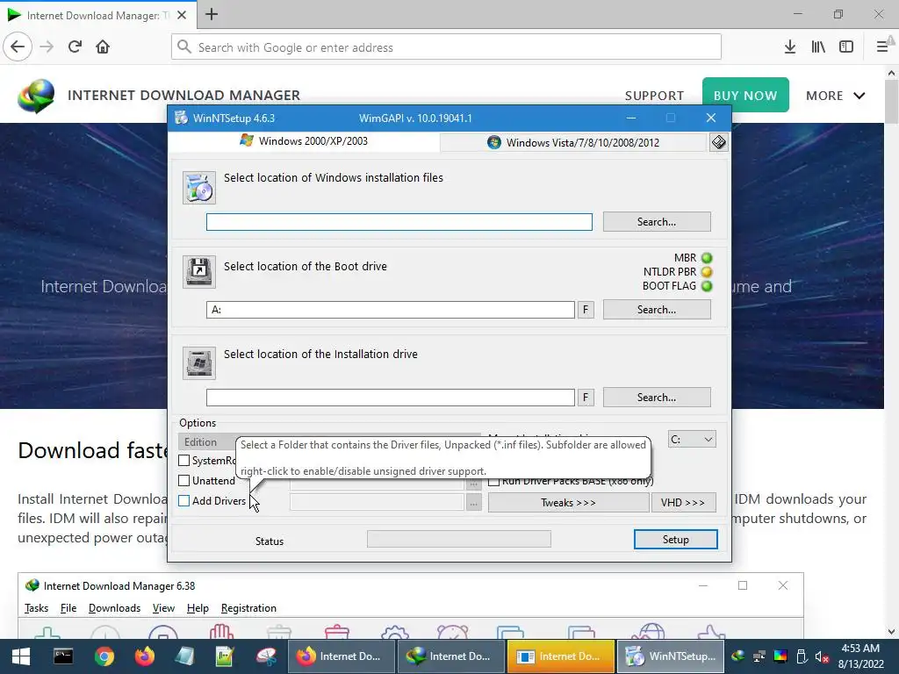Open the Edition dropdown in Options

[x=209, y=442]
